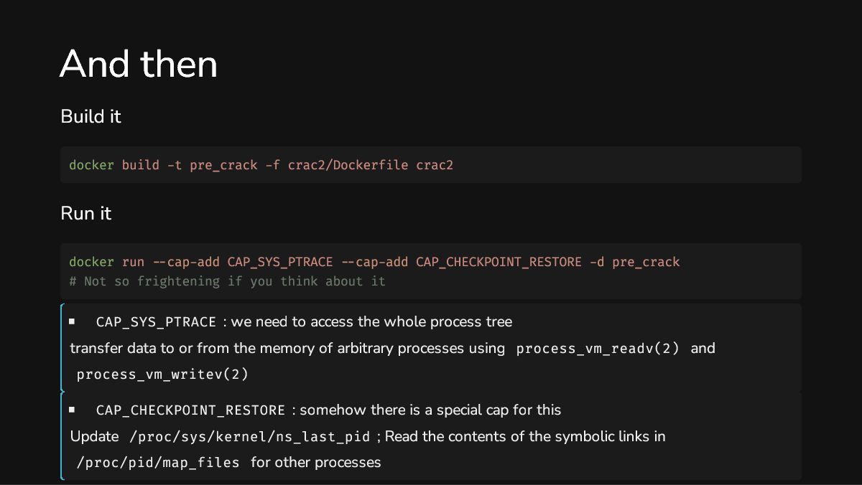The width and height of the screenshot is (862, 485).
Task: Click the process_vm_writev(2) code text
Action: click(x=162, y=375)
